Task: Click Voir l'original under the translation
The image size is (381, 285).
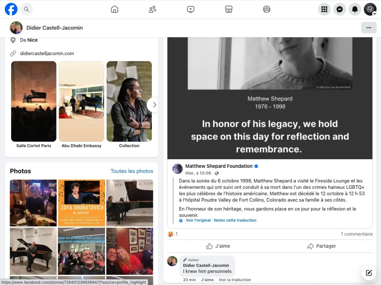Action: 198,220
